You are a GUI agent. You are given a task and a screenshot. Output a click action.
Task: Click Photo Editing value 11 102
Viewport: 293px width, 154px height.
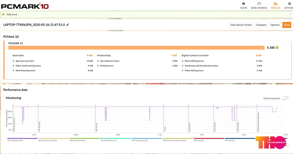pyautogui.click(x=259, y=61)
